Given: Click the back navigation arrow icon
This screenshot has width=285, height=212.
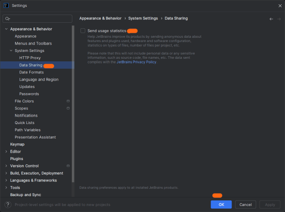Looking at the screenshot, I should coord(271,19).
